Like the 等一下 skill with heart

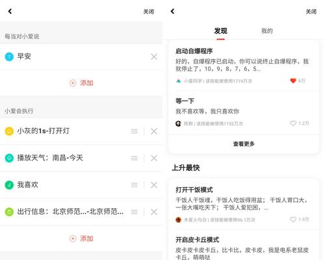tap(293, 123)
